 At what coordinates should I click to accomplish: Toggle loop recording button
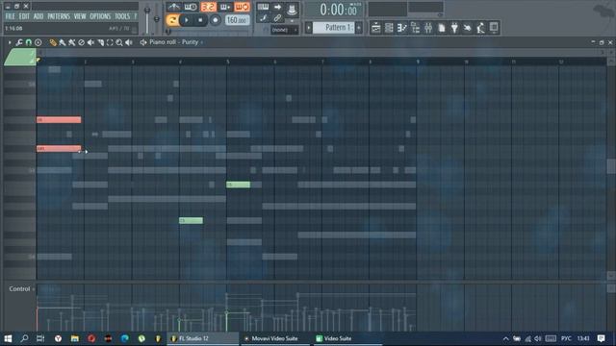(x=242, y=7)
